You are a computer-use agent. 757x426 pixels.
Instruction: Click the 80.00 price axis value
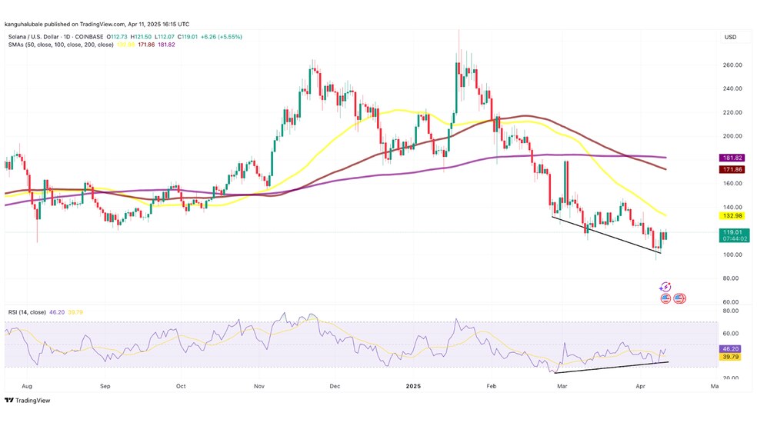(x=732, y=278)
